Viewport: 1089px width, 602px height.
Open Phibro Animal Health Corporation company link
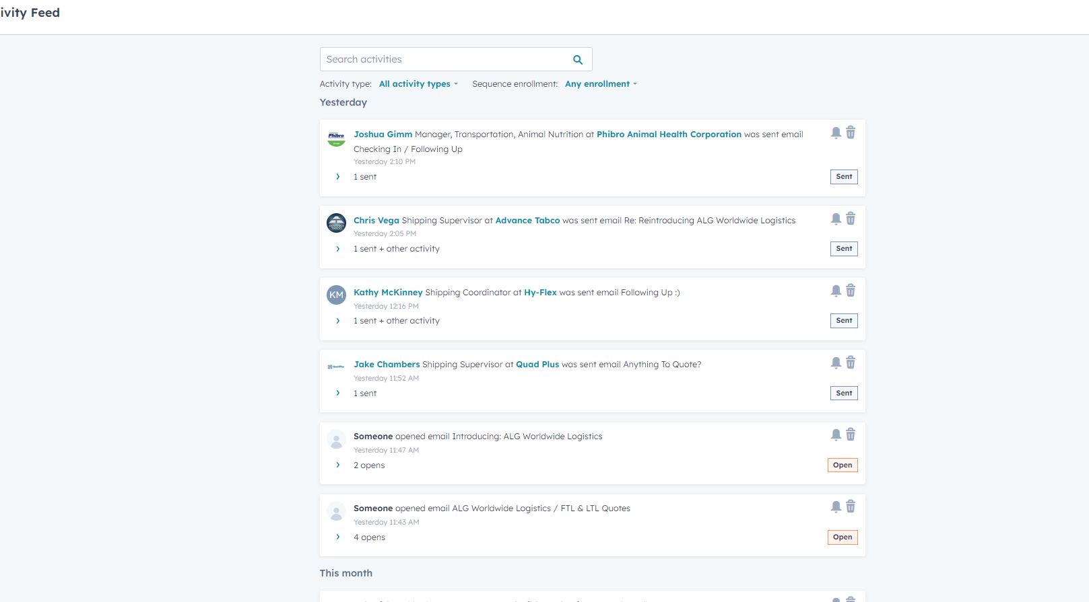point(669,135)
